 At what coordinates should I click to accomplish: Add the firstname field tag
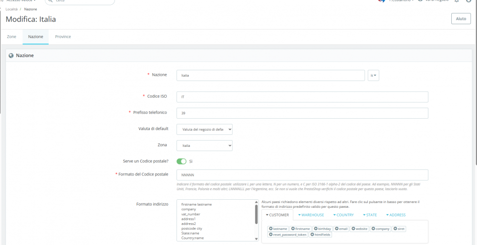300,229
